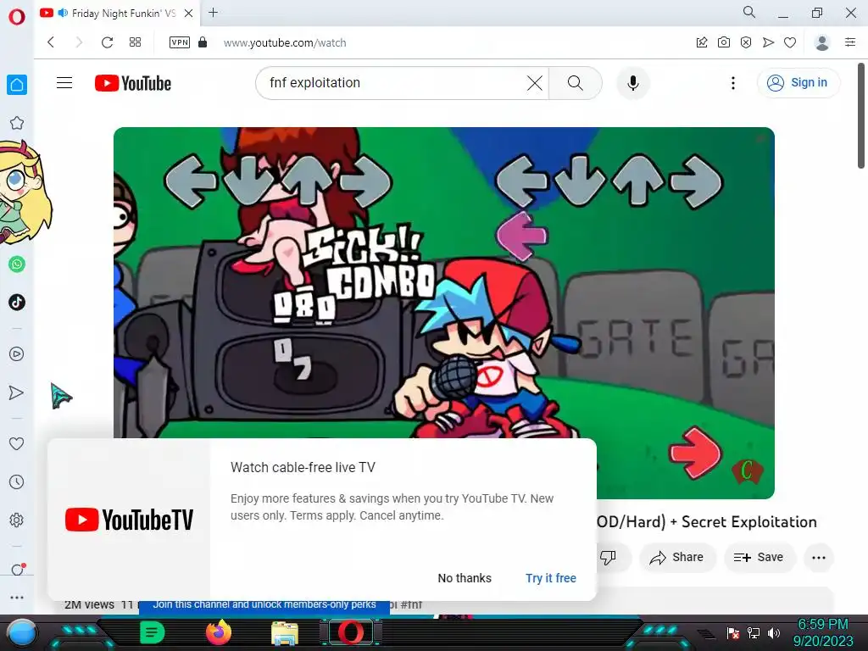Submit search with magnifier button

[x=576, y=83]
